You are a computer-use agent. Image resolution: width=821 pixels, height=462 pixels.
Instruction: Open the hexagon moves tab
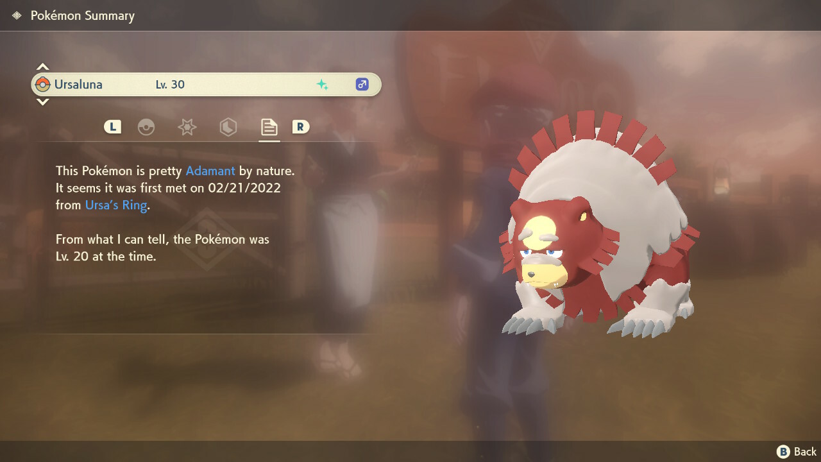pyautogui.click(x=228, y=127)
